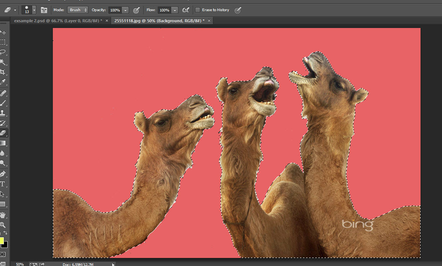Toggle airbrush build-up mode next to Flow
Screen dimensions: 442x266
pos(186,10)
